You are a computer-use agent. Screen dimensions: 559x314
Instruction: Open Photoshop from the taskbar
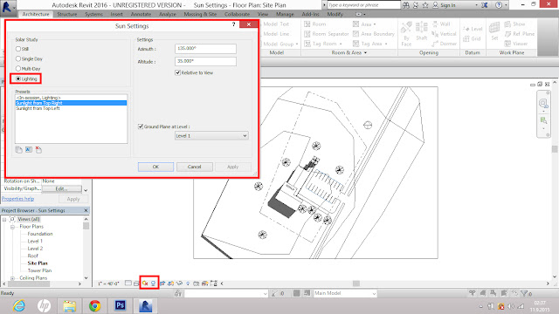click(120, 305)
